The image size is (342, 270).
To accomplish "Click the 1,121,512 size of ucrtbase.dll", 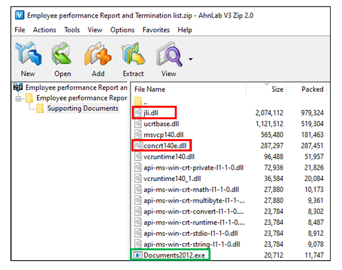I will click(269, 124).
